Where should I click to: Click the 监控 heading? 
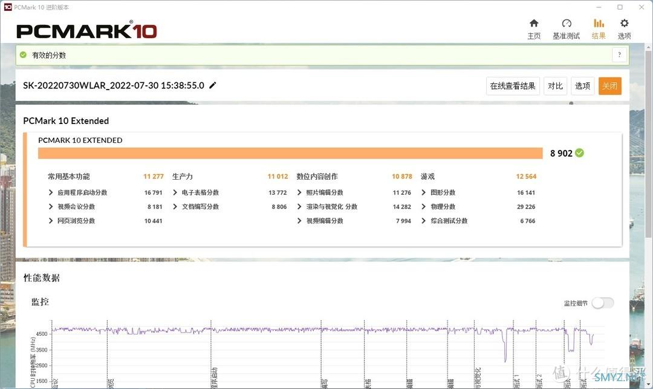pyautogui.click(x=40, y=302)
